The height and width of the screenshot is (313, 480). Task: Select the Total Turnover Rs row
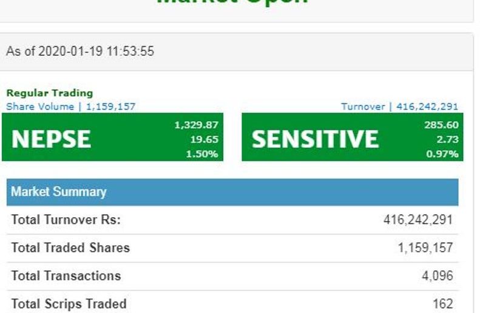[232, 220]
